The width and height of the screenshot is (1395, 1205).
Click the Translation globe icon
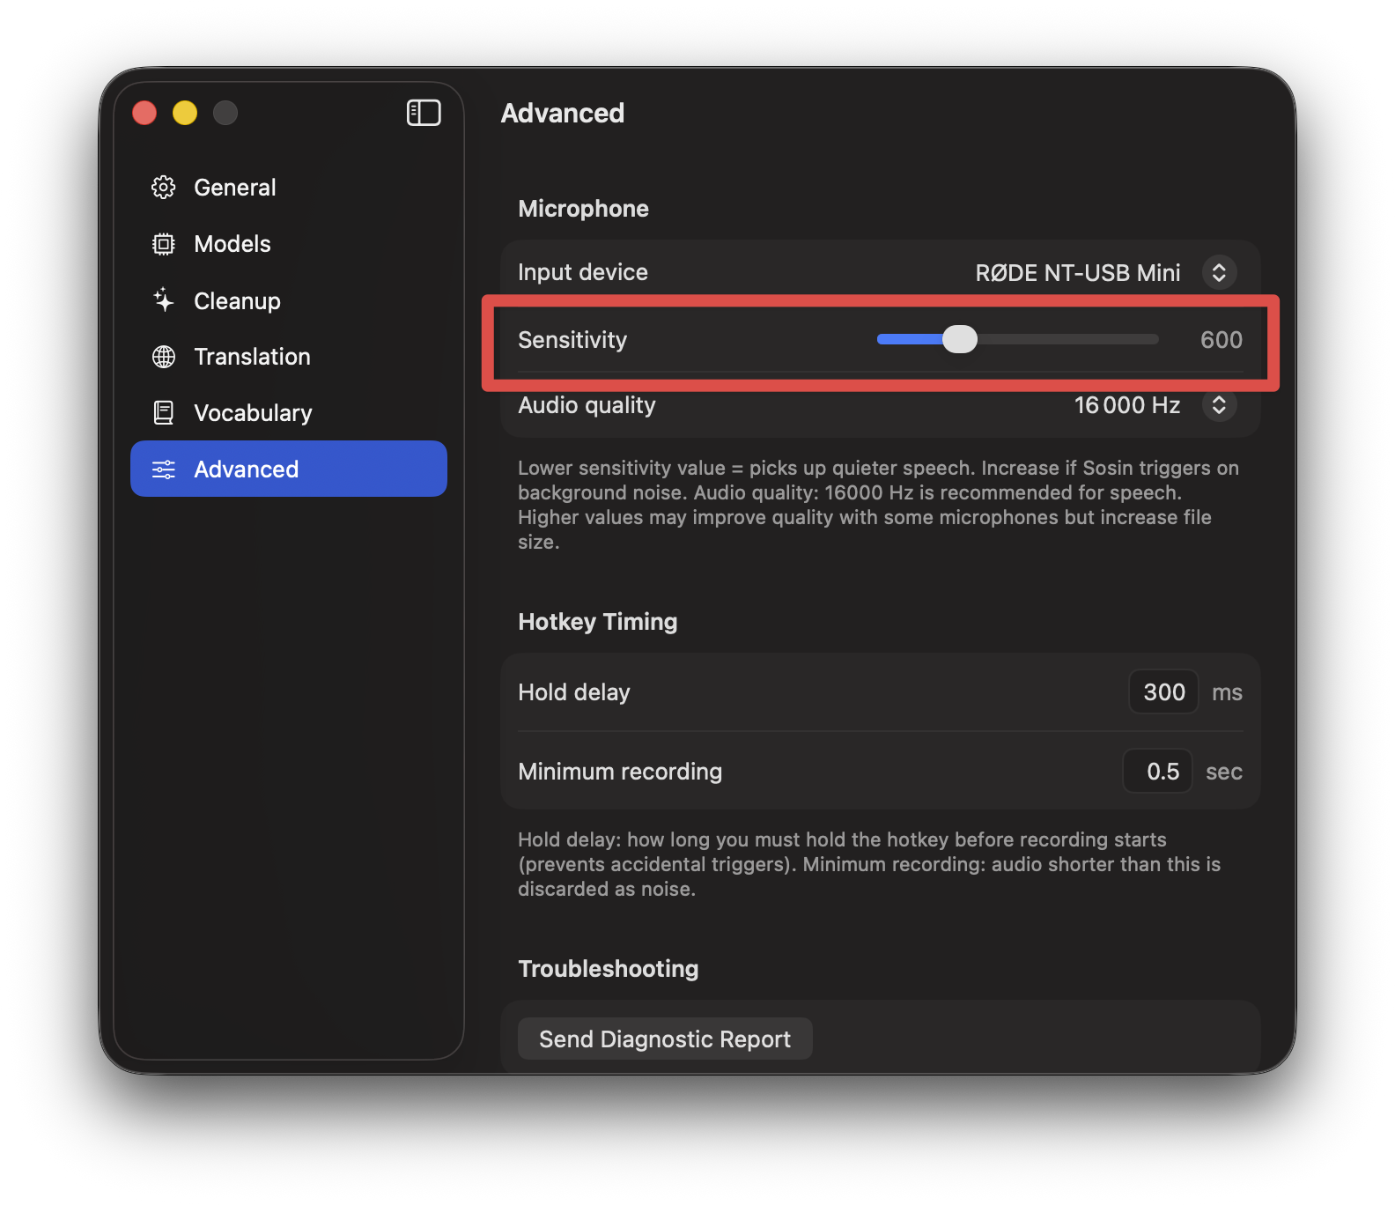164,357
